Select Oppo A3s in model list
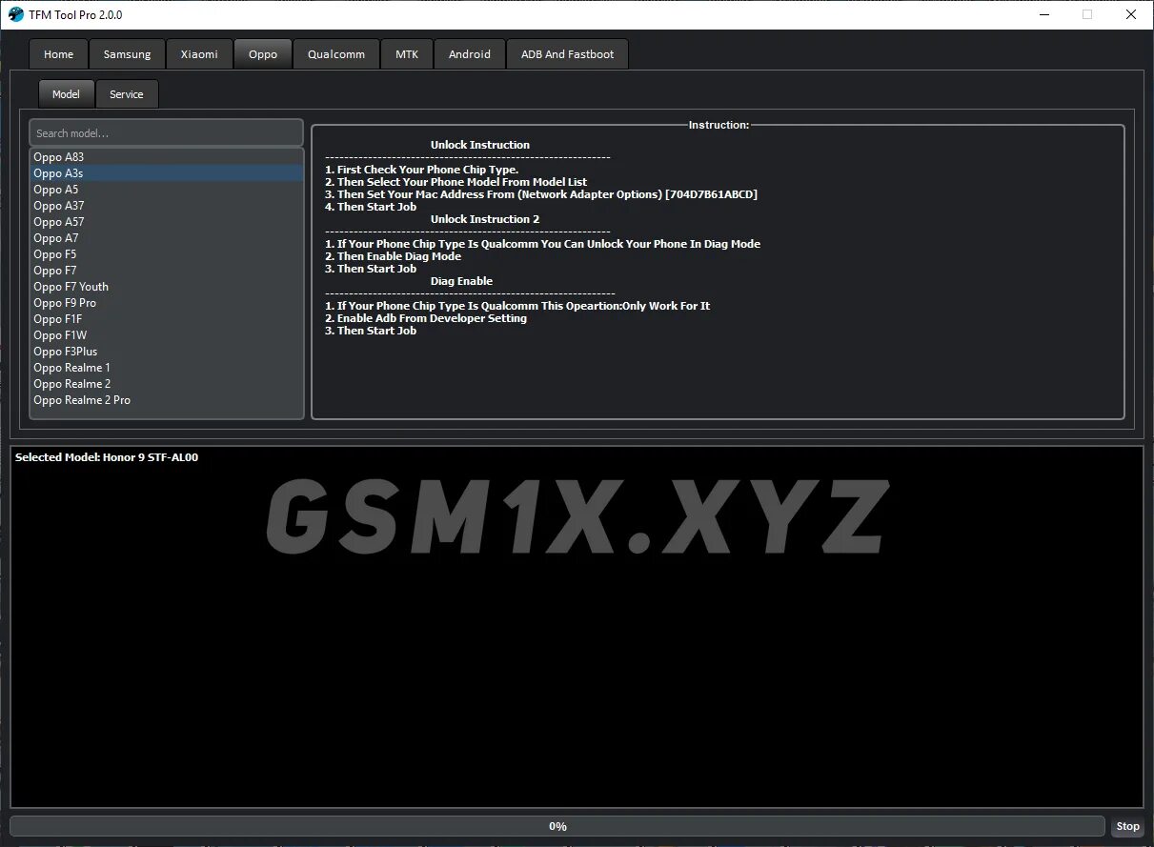Screen dimensions: 1154x847 tap(166, 173)
